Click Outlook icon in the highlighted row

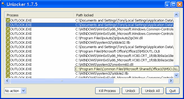pos(8,25)
